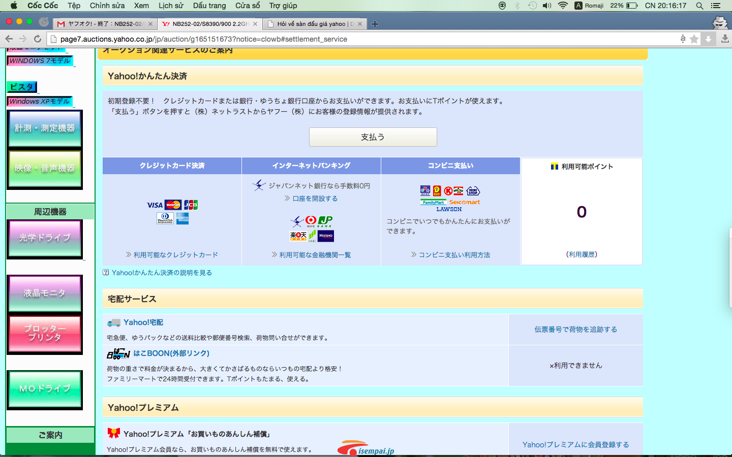Image resolution: width=732 pixels, height=457 pixels.
Task: Click the Cốc Cốc app menu
Action: 43,6
